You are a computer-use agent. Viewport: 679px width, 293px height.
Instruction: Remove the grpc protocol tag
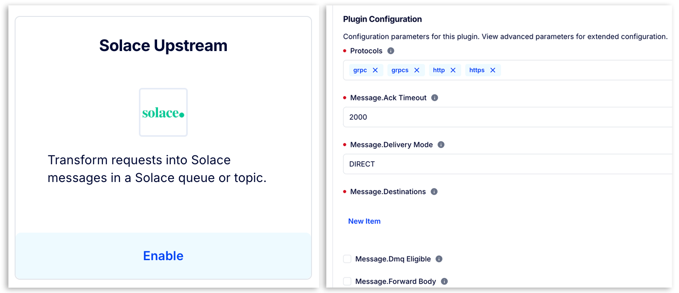coord(375,70)
